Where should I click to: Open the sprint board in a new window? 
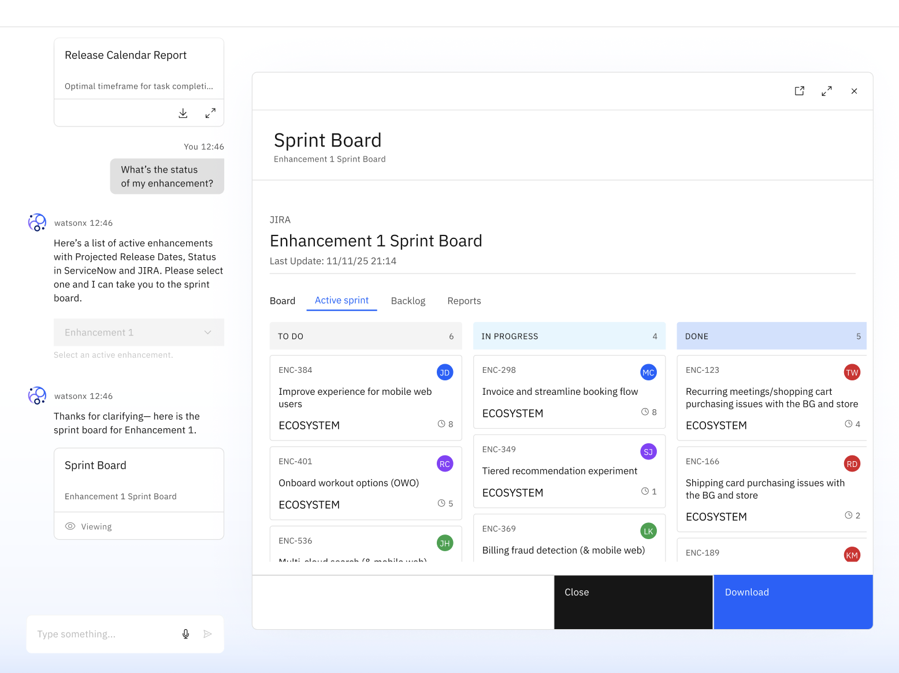click(800, 91)
